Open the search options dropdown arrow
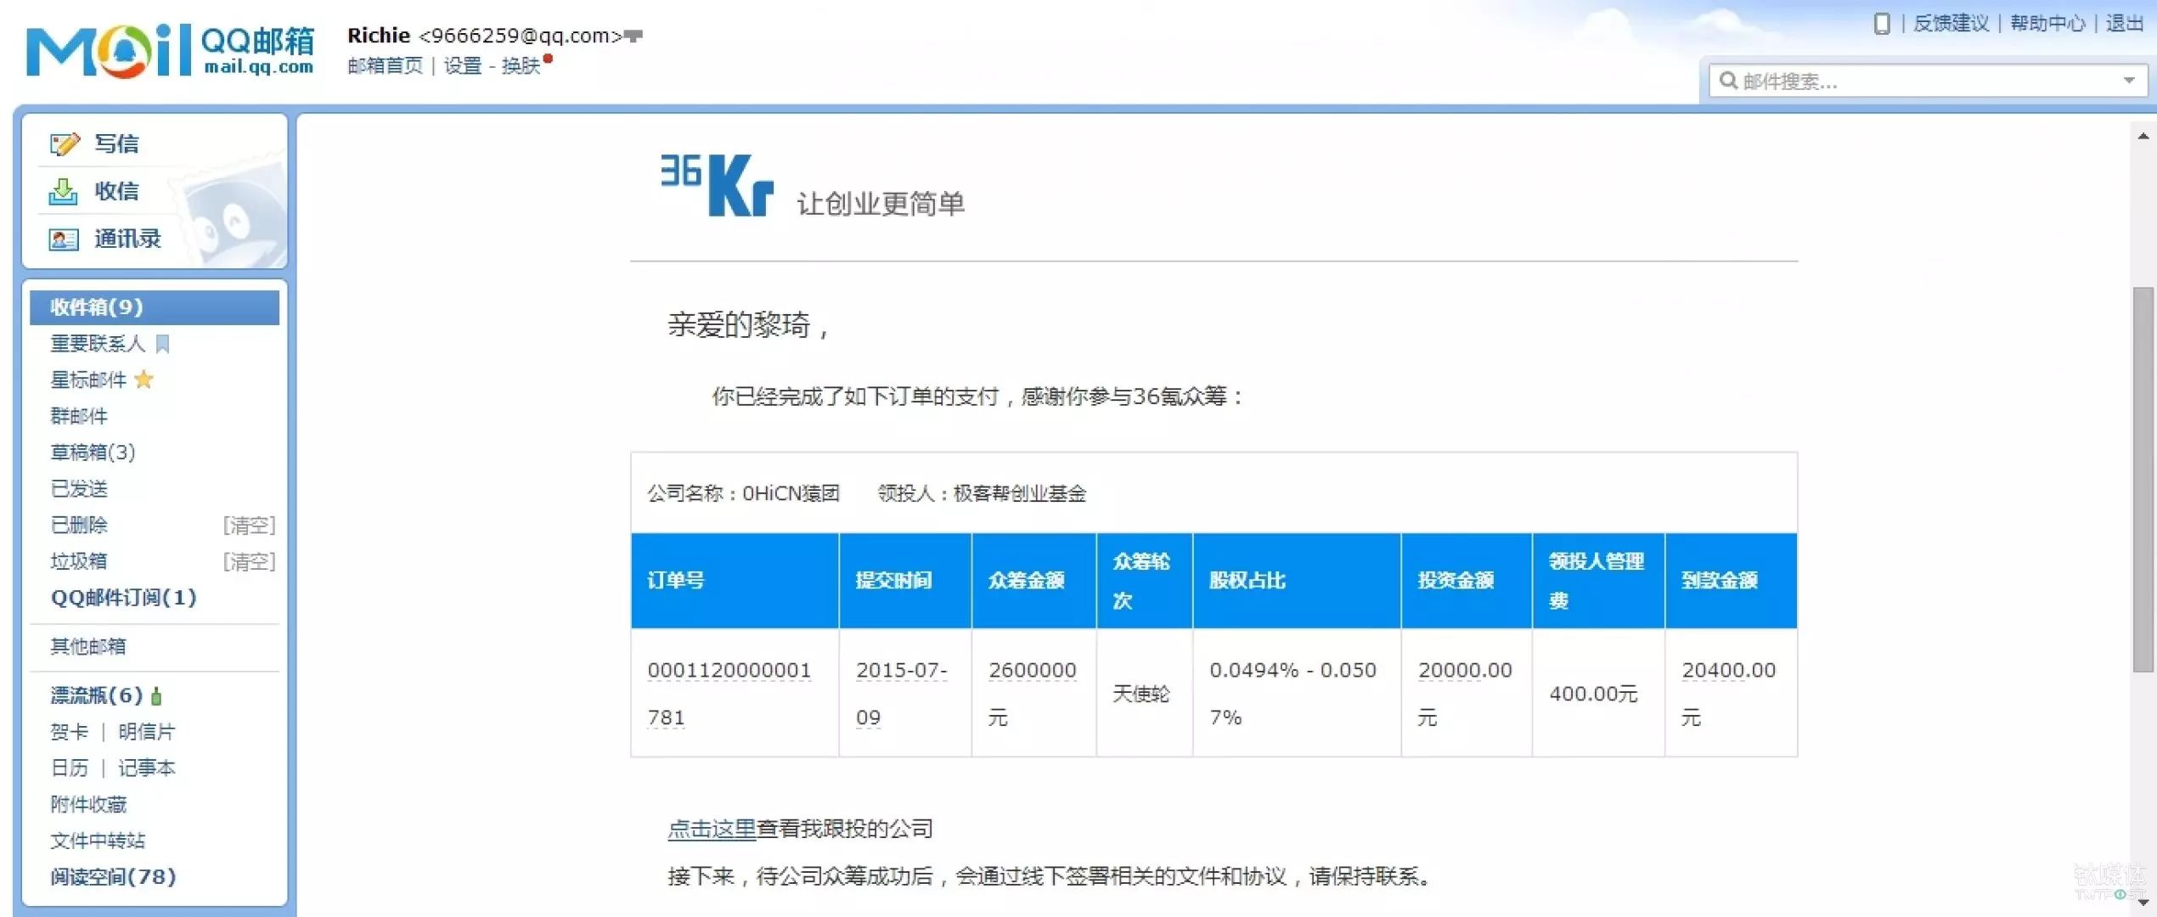The height and width of the screenshot is (917, 2157). coord(2129,81)
